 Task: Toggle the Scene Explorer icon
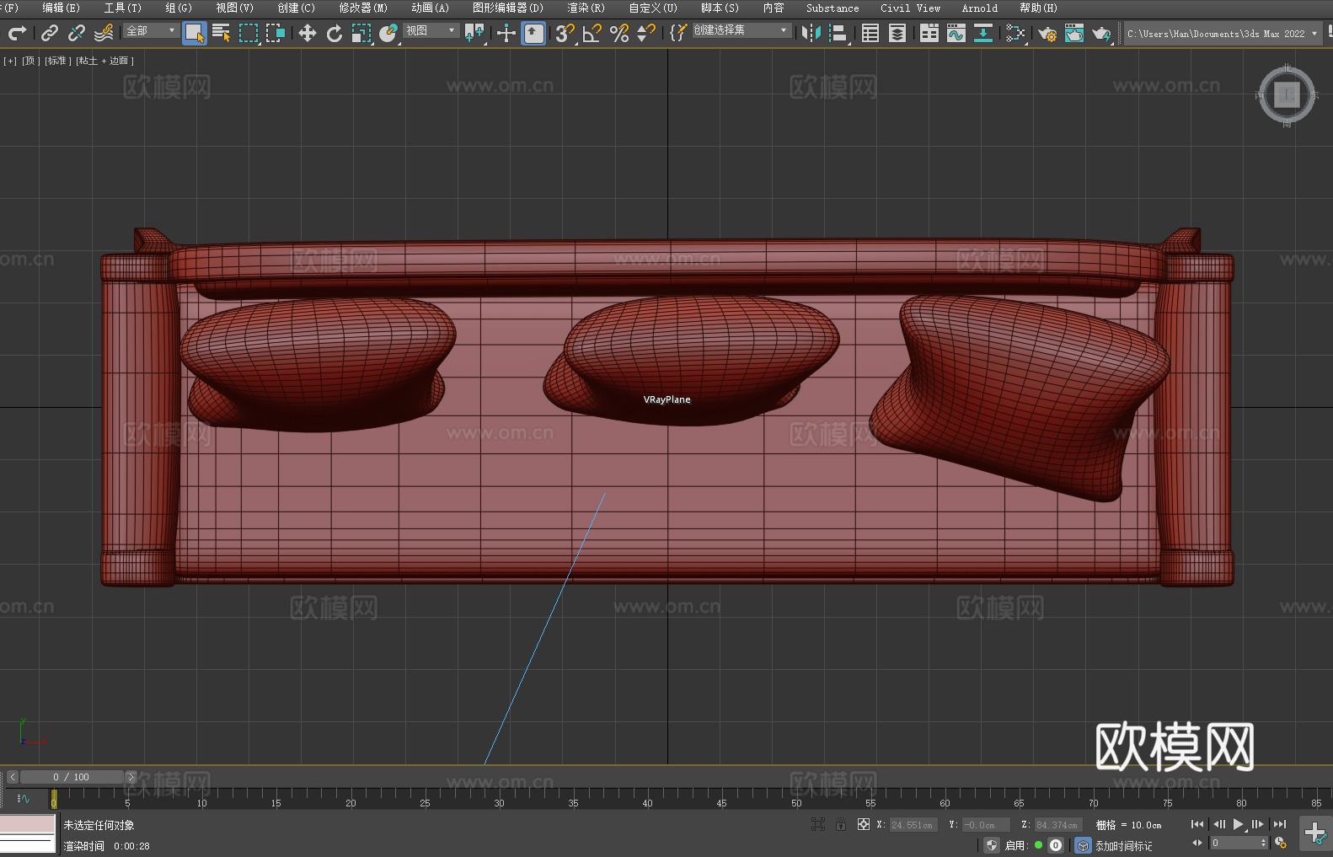(870, 33)
